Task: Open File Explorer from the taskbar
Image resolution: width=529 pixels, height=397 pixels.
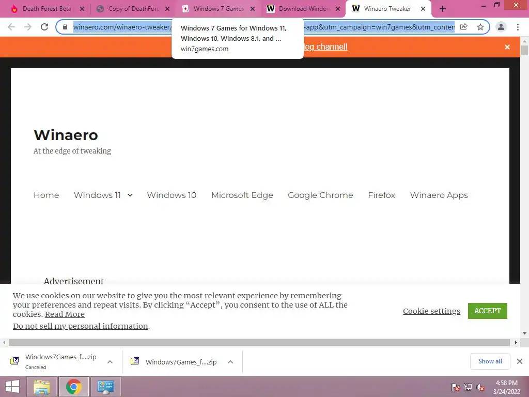Action: (42, 387)
